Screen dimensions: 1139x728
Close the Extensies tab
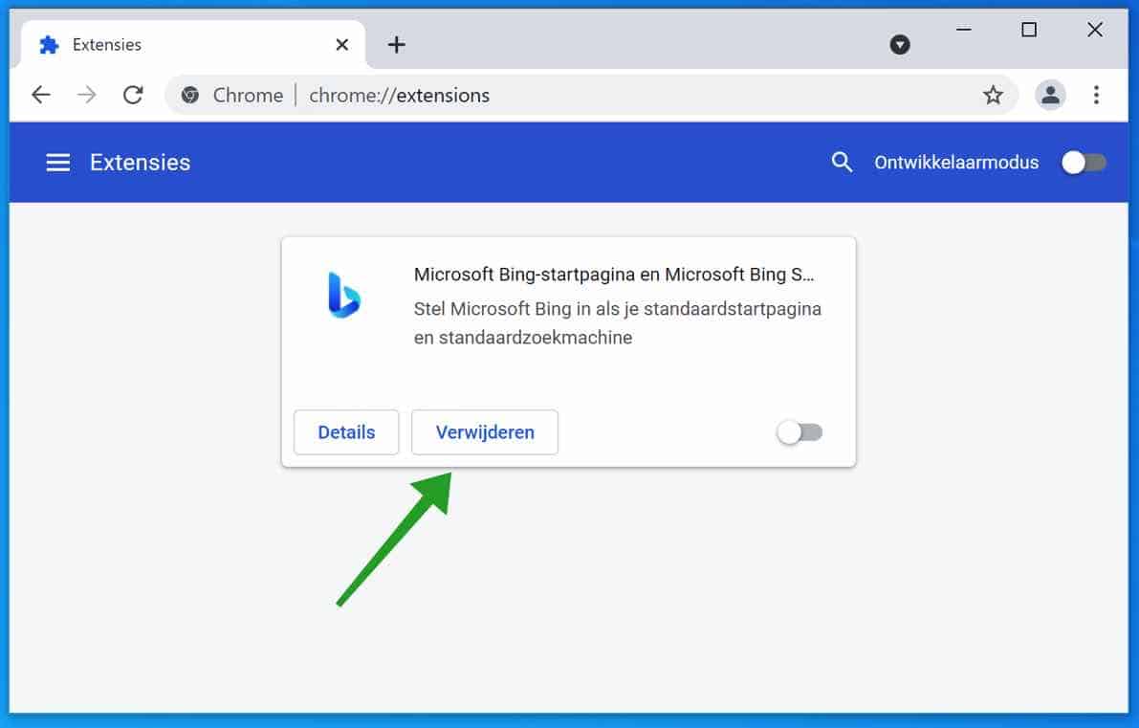click(x=341, y=44)
